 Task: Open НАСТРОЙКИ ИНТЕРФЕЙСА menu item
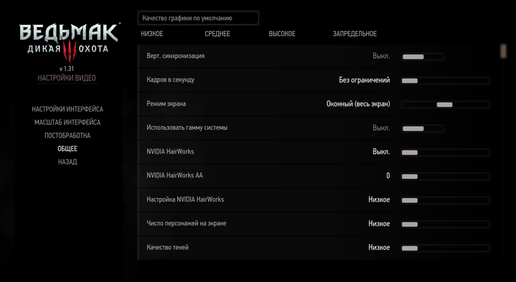click(68, 109)
